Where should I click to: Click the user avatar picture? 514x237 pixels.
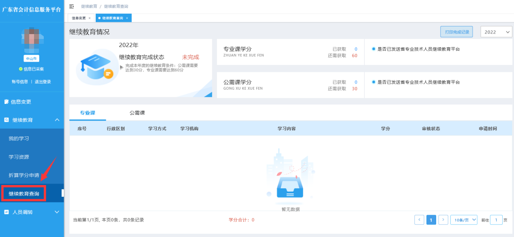pyautogui.click(x=31, y=39)
